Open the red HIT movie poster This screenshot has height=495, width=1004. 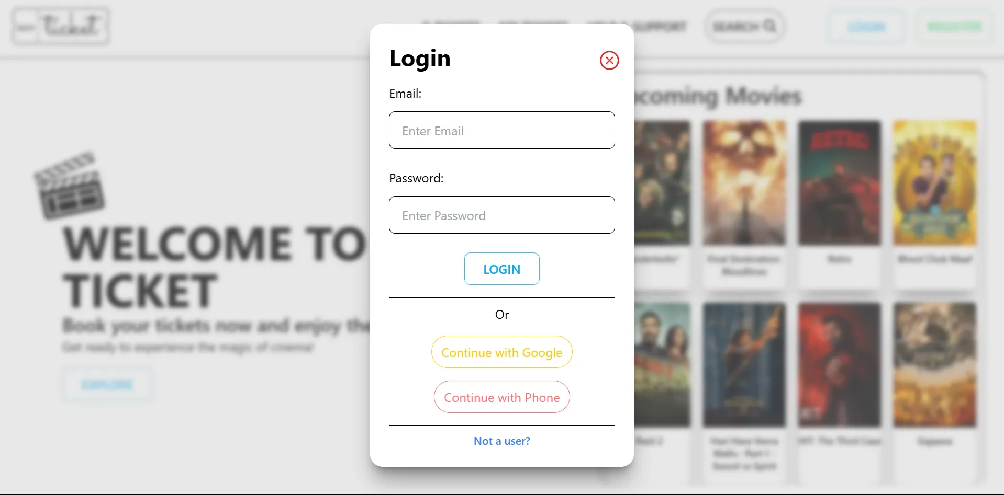point(839,365)
